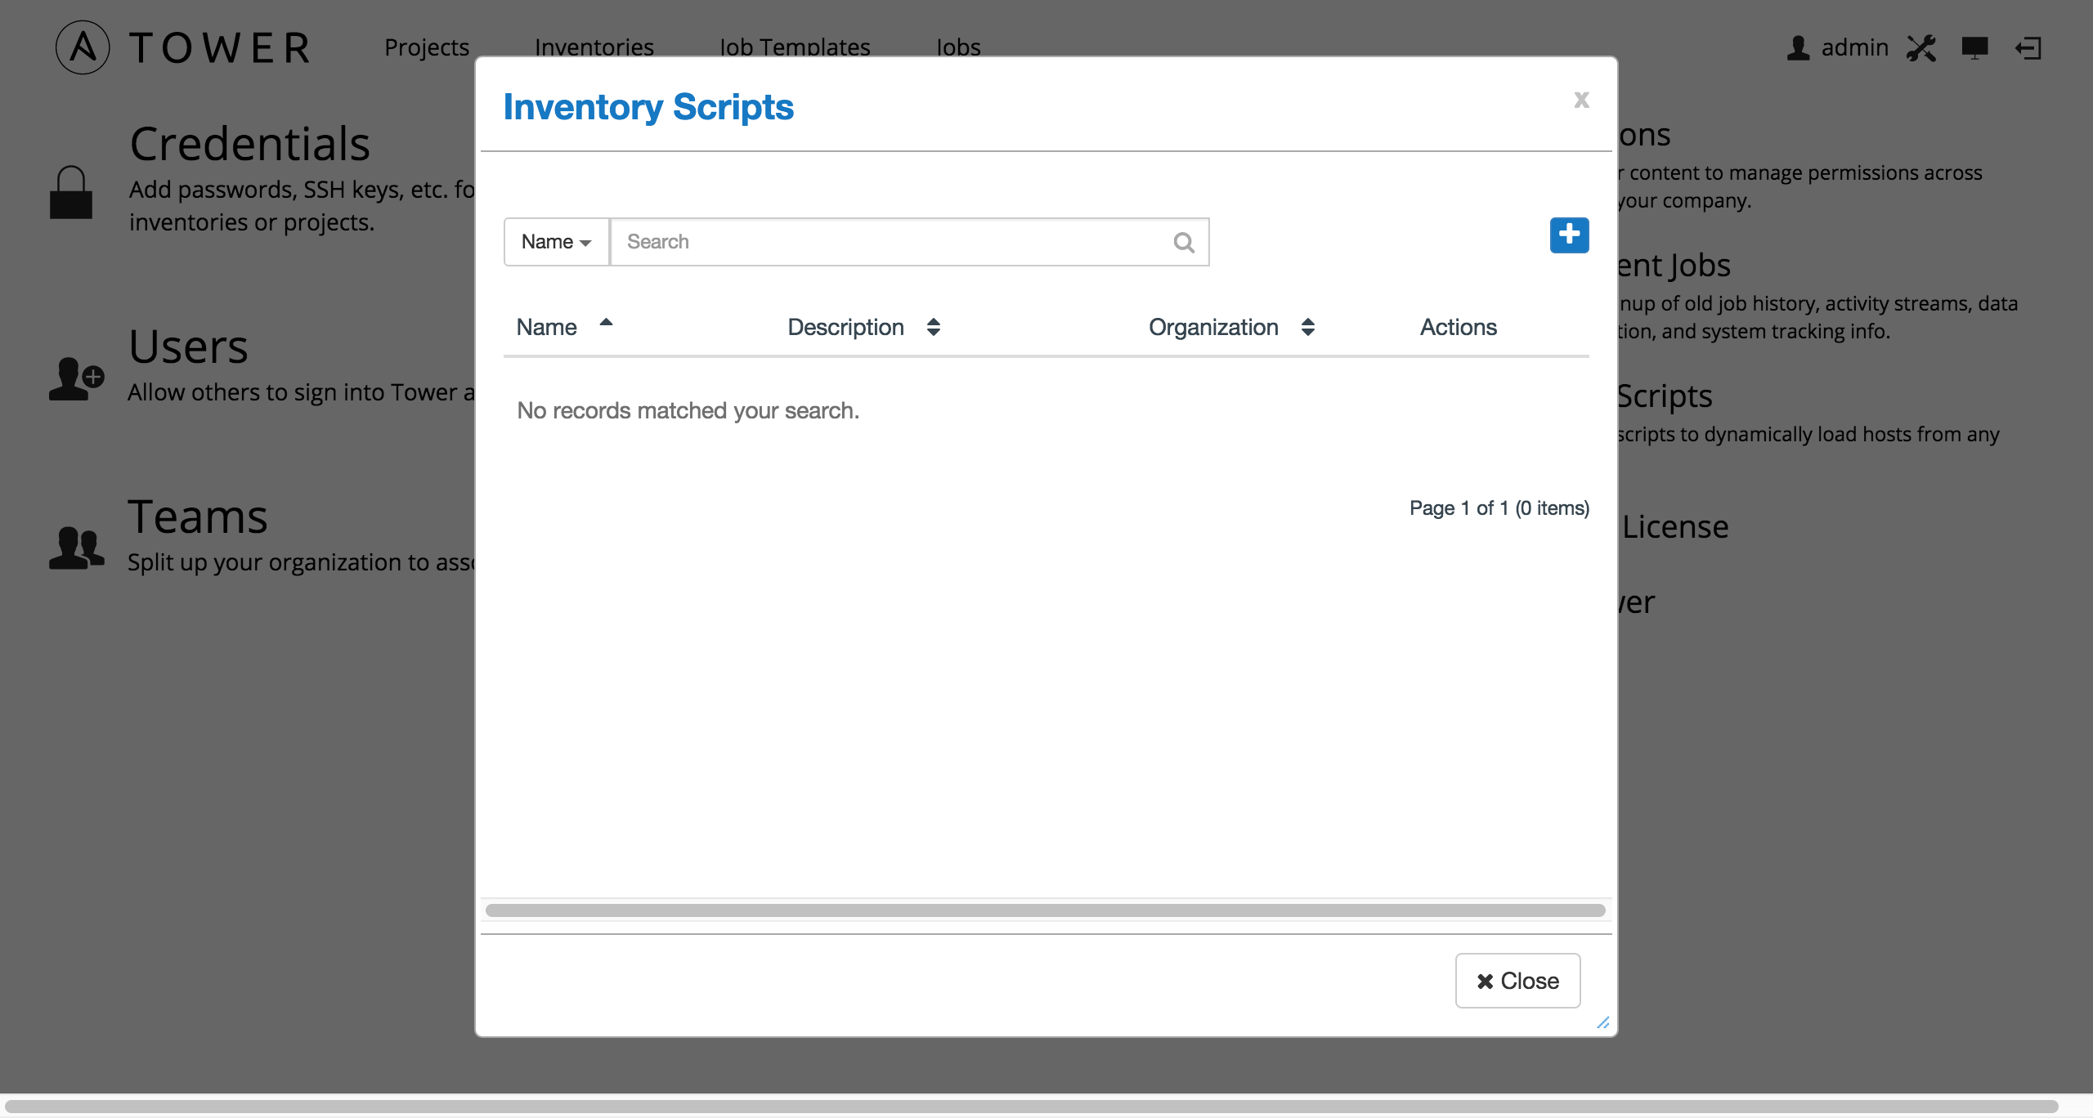The image size is (2093, 1118).
Task: Open the Credentials section link
Action: [x=250, y=144]
